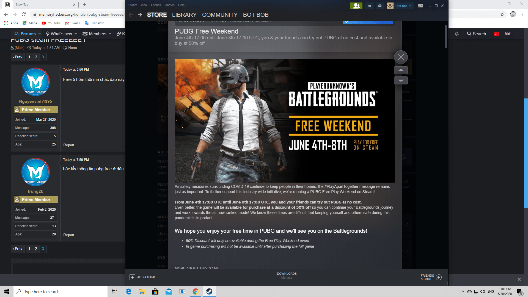Open the BOT BOB profile tab

pos(256,15)
